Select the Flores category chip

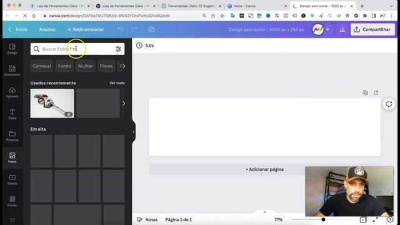coord(106,66)
